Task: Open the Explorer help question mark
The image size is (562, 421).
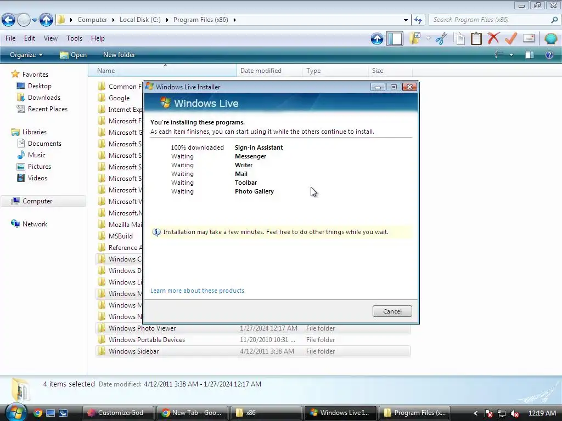Action: tap(549, 55)
